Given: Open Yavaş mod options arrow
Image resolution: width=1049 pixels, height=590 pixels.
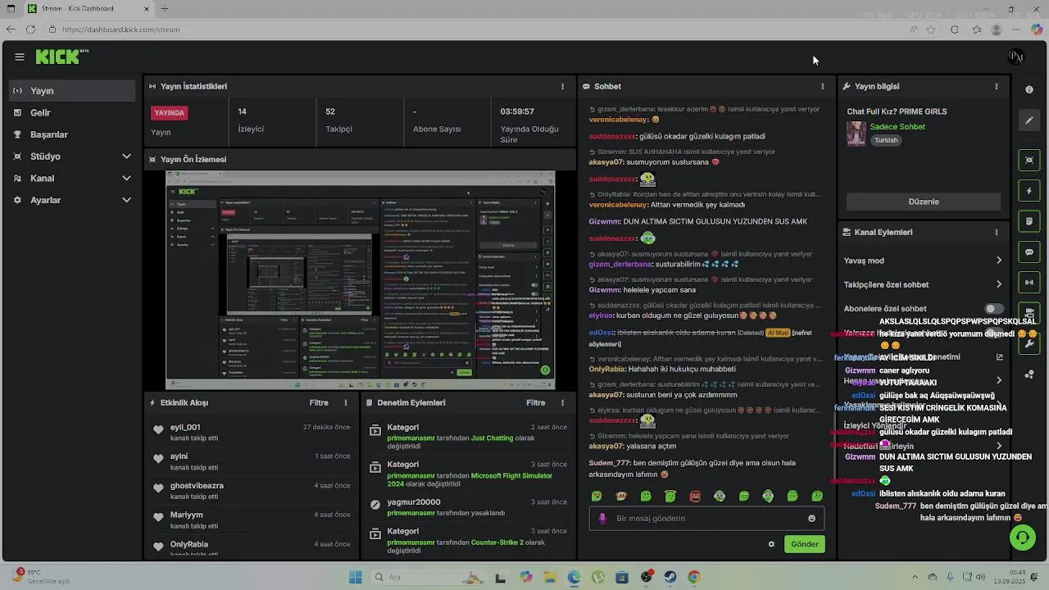Looking at the screenshot, I should (x=999, y=261).
